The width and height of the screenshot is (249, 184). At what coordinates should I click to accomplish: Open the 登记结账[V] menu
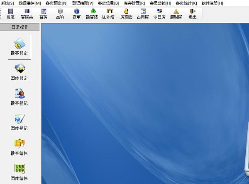coord(83,3)
